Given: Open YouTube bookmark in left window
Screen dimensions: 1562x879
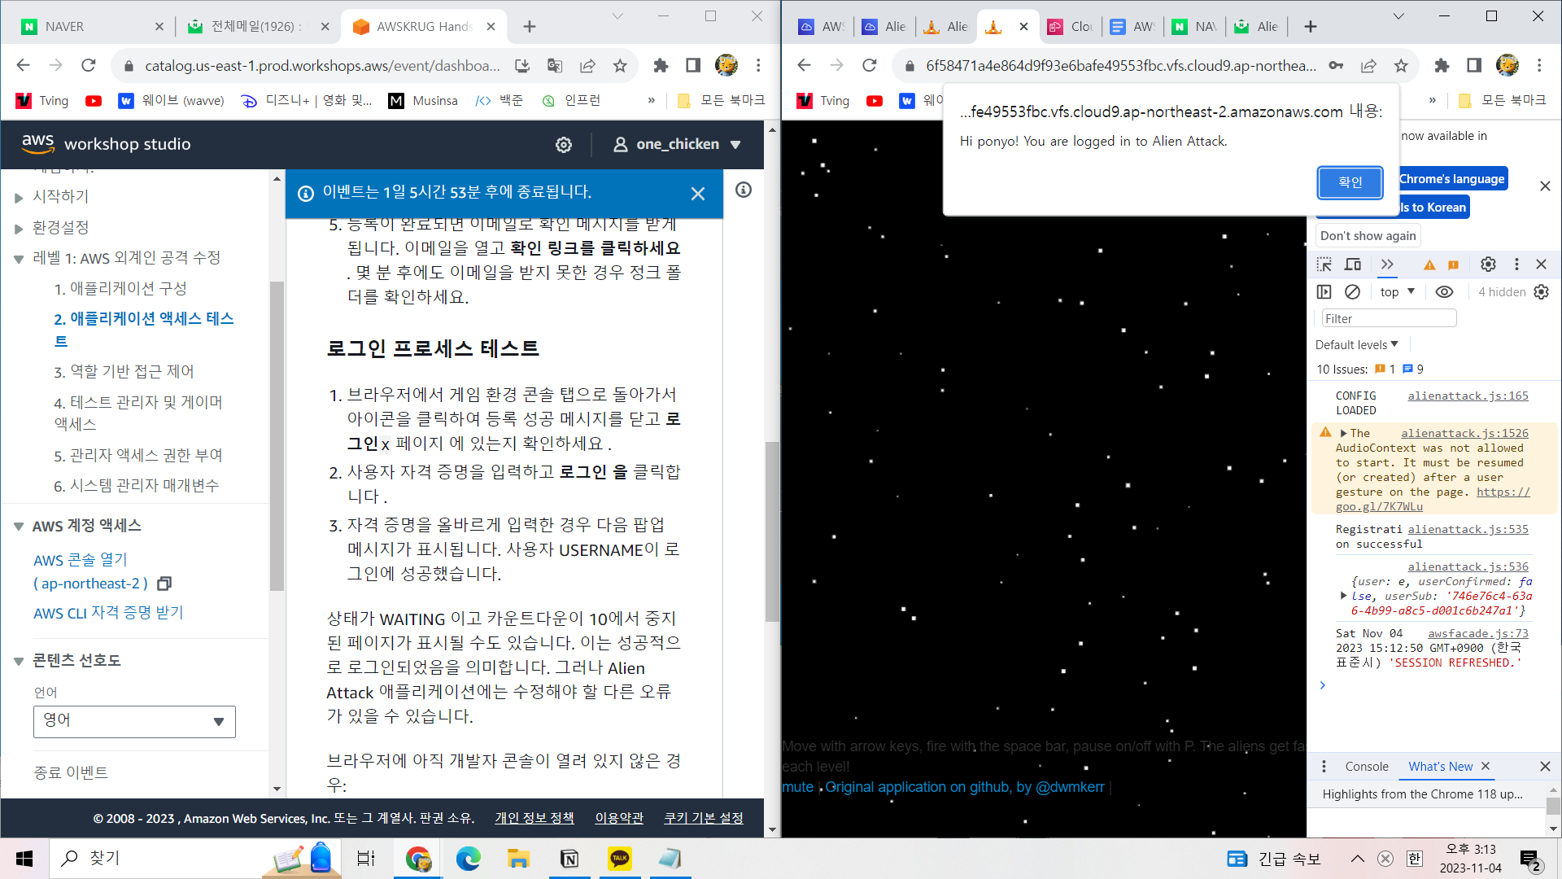Looking at the screenshot, I should coord(94,100).
